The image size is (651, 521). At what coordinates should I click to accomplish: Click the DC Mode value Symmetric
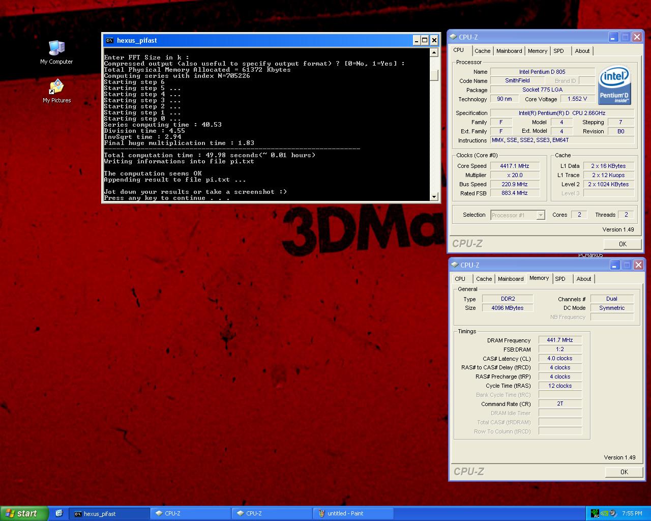pyautogui.click(x=612, y=308)
